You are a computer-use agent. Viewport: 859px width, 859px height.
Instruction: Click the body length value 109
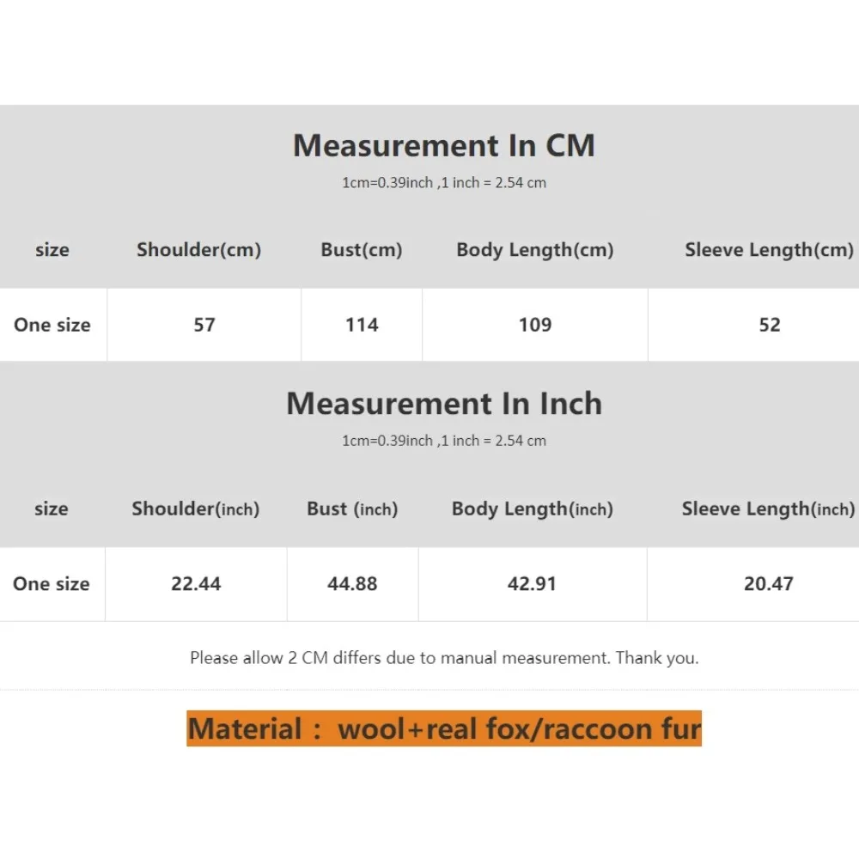coord(535,325)
